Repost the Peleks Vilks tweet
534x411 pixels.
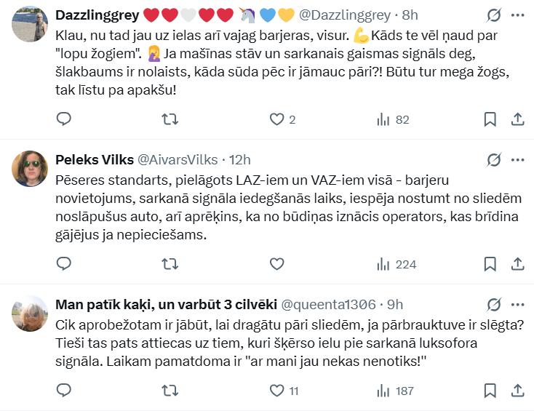(x=170, y=263)
